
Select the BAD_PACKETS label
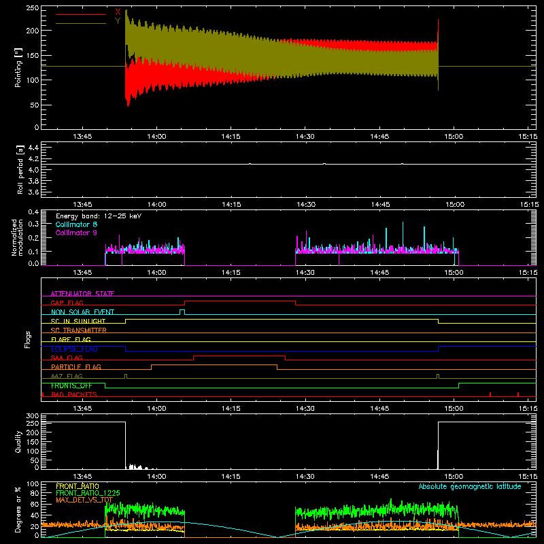[x=74, y=394]
